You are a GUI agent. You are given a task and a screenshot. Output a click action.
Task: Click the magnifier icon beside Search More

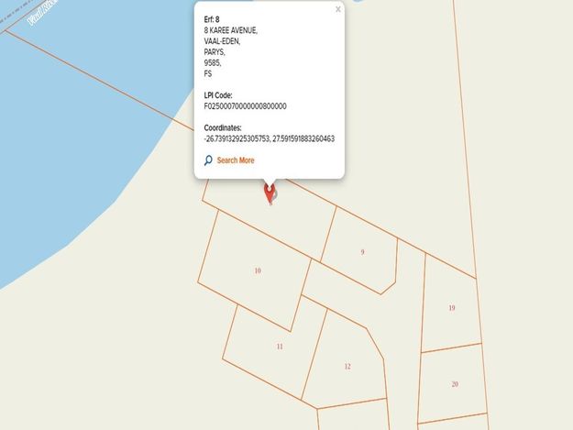coord(208,160)
